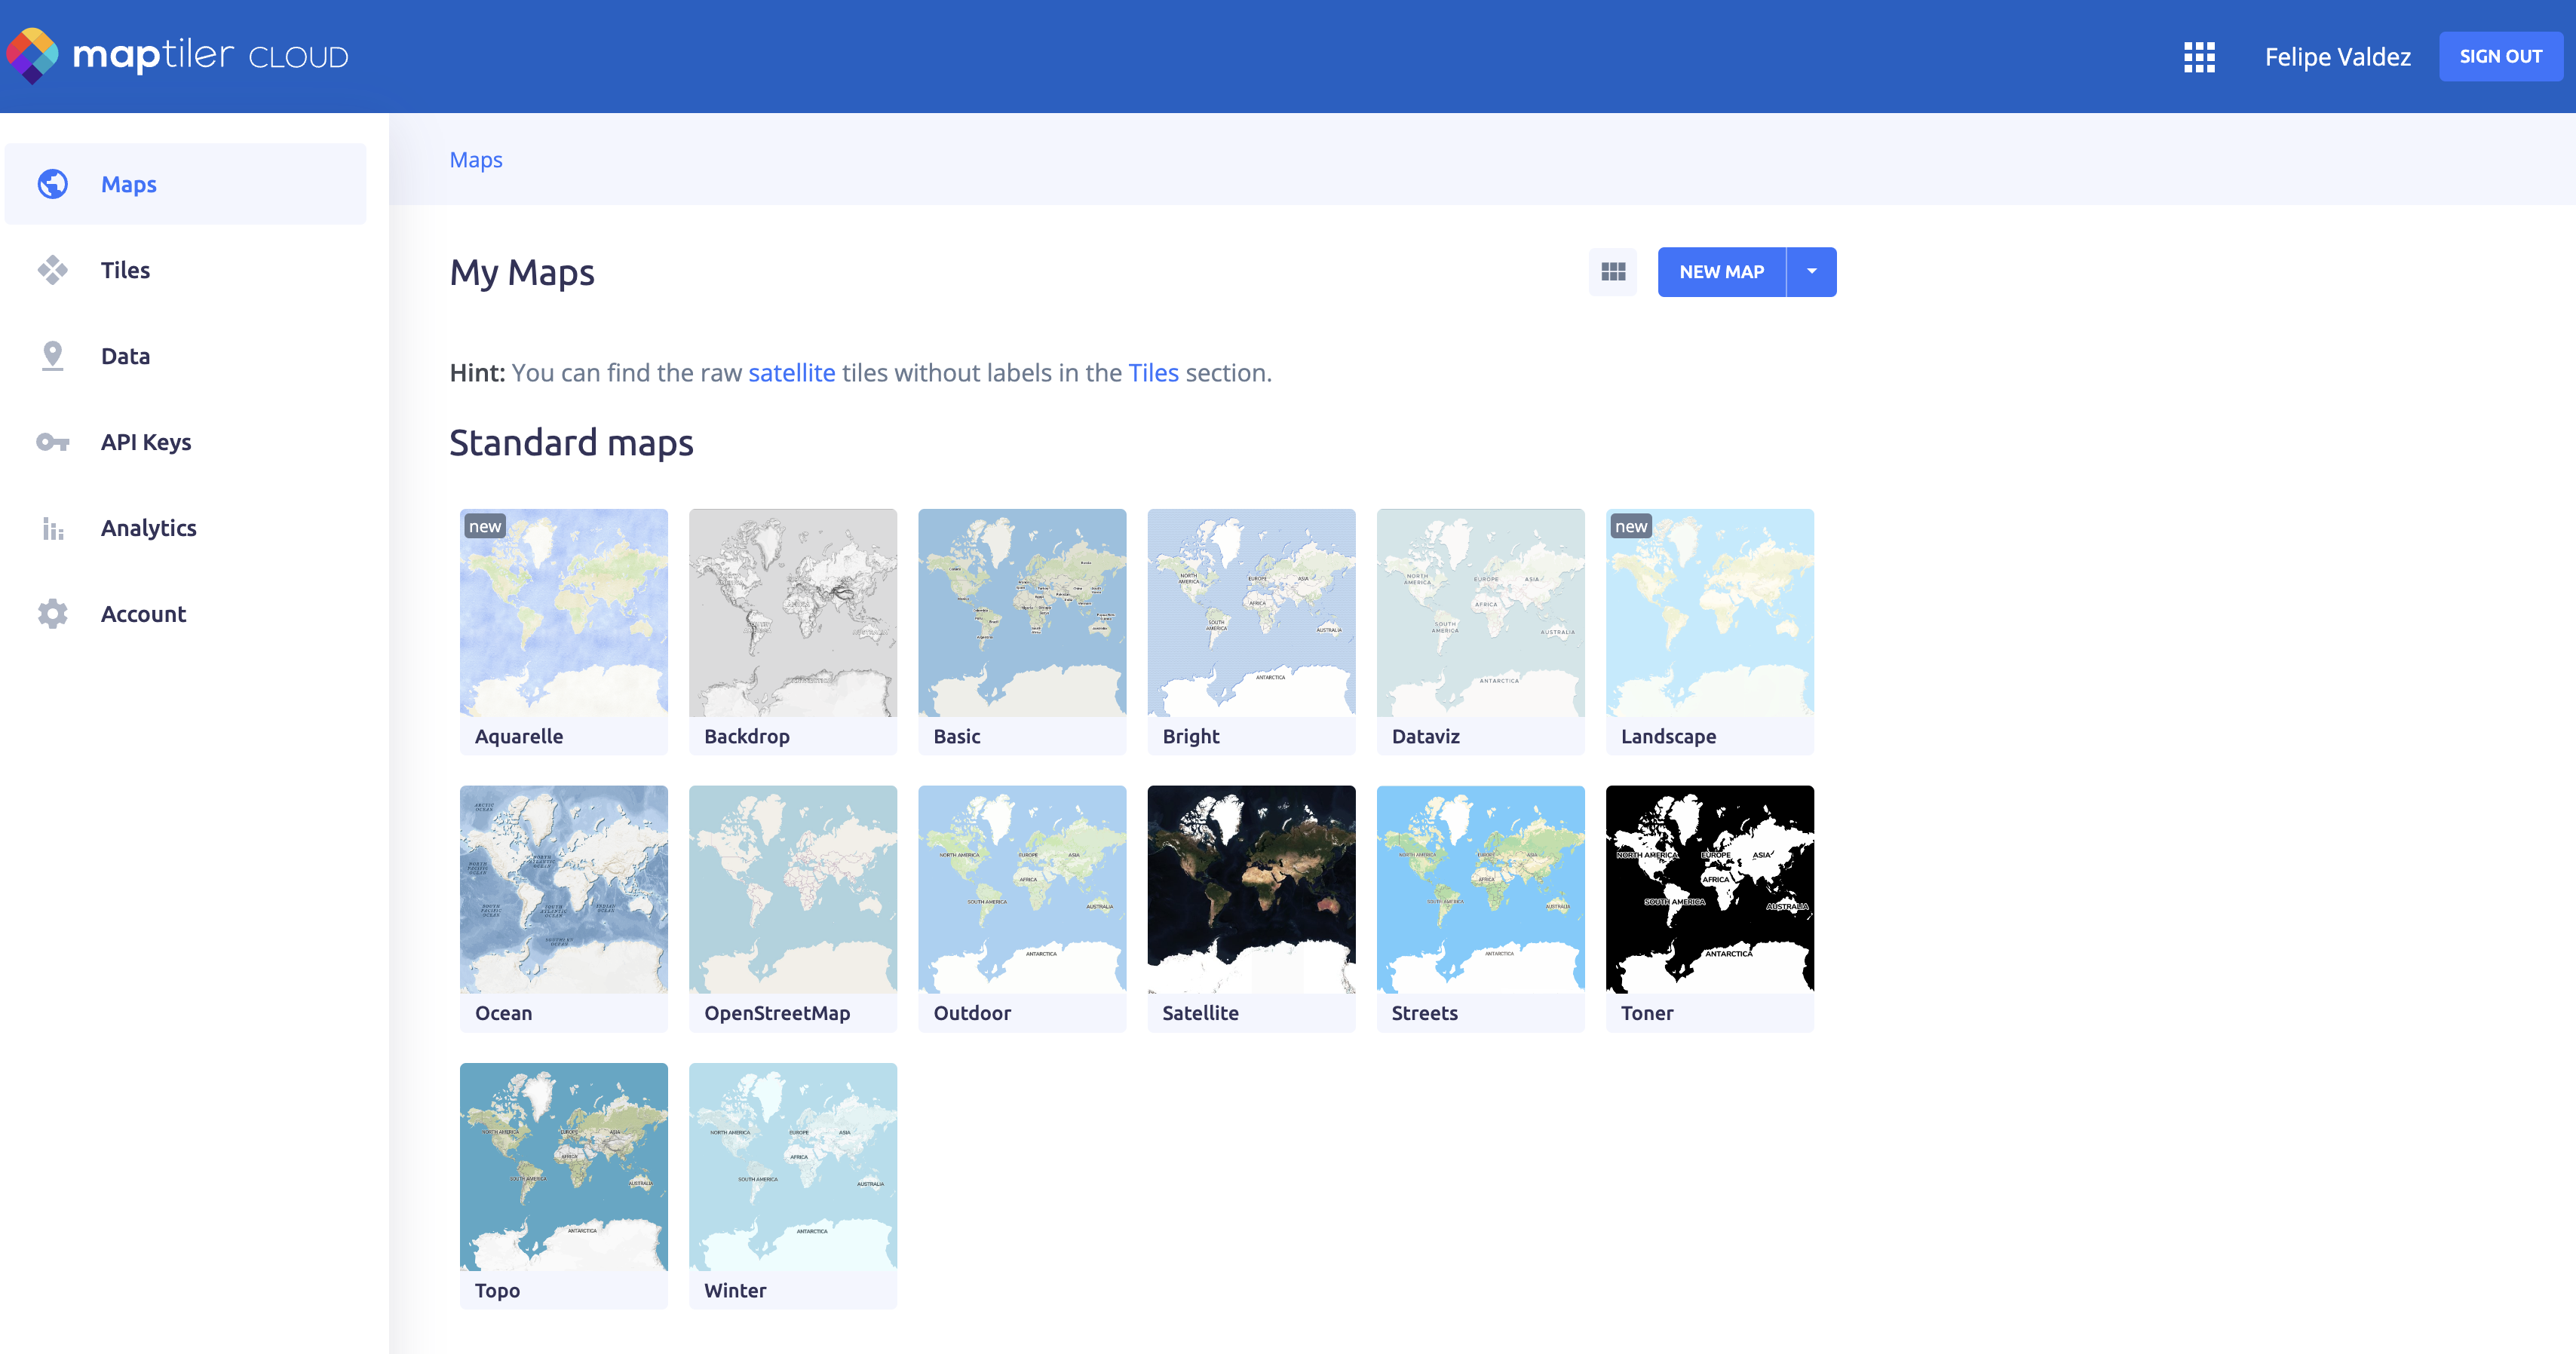
Task: Open the Felipe Valdez user name
Action: point(2337,57)
